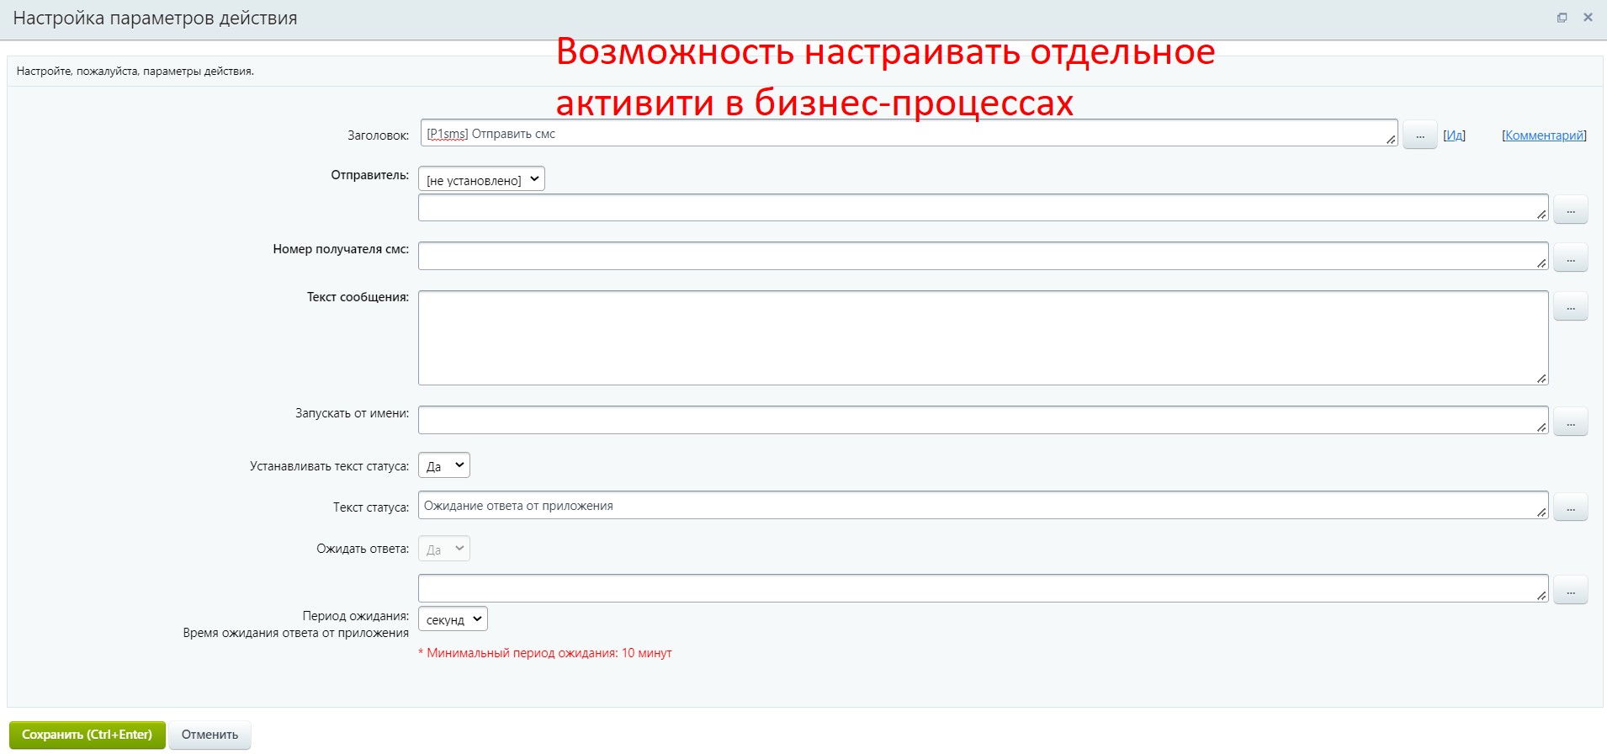Open the Отправитель dropdown list
Image resolution: width=1607 pixels, height=754 pixels.
coord(481,179)
